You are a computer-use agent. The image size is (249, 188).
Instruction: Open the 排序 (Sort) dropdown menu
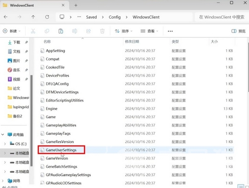tap(124, 31)
